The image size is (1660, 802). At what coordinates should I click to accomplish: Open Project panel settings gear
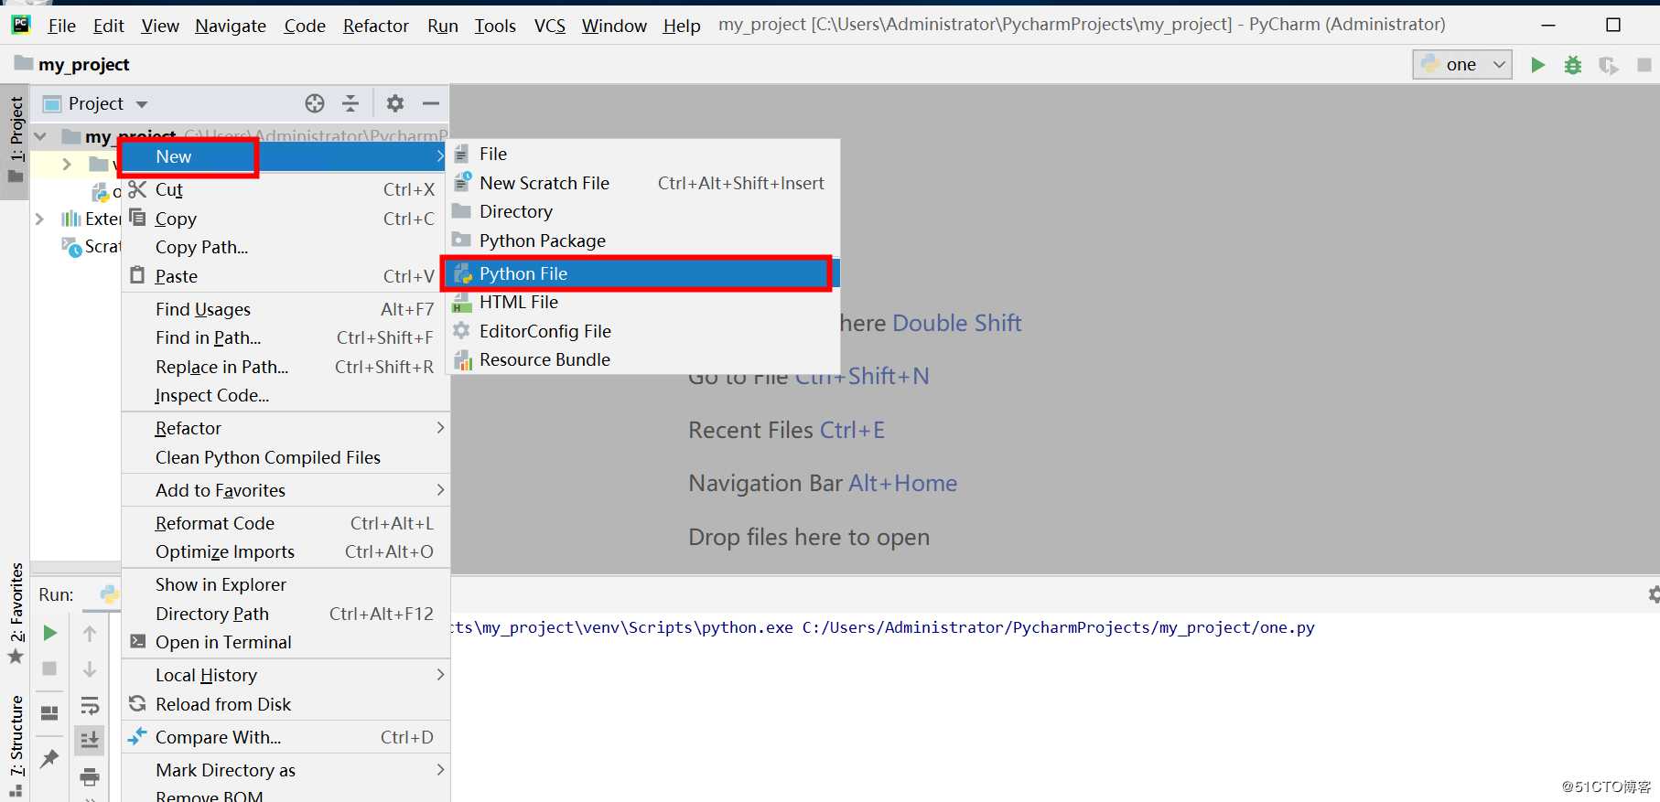(x=394, y=103)
